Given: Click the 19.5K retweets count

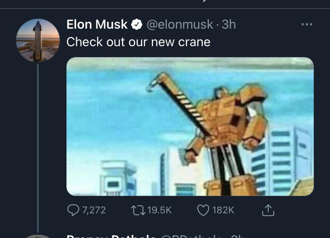Looking at the screenshot, I should pyautogui.click(x=159, y=210).
